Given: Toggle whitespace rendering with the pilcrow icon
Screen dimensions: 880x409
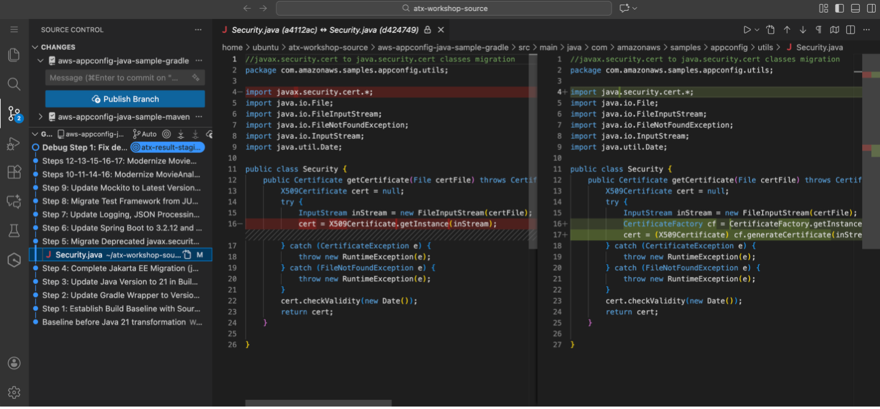Looking at the screenshot, I should pyautogui.click(x=818, y=29).
